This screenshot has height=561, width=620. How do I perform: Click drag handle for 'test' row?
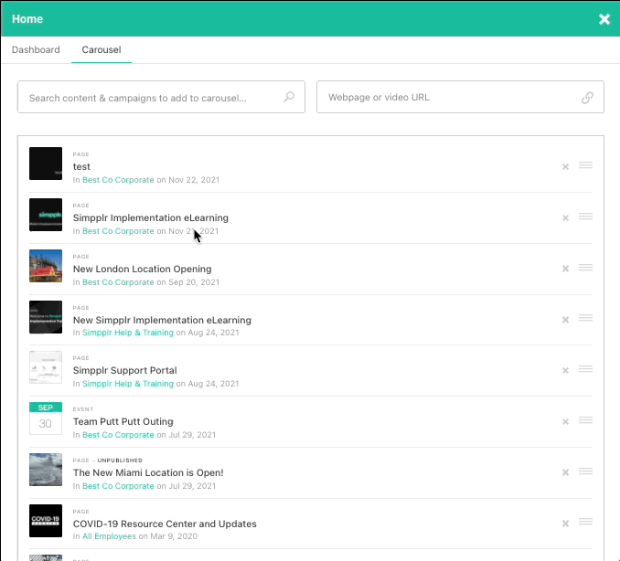tap(585, 165)
